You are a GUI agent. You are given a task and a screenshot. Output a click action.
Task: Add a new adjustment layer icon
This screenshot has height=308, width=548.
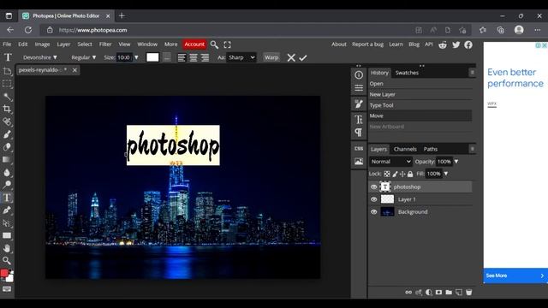429,293
